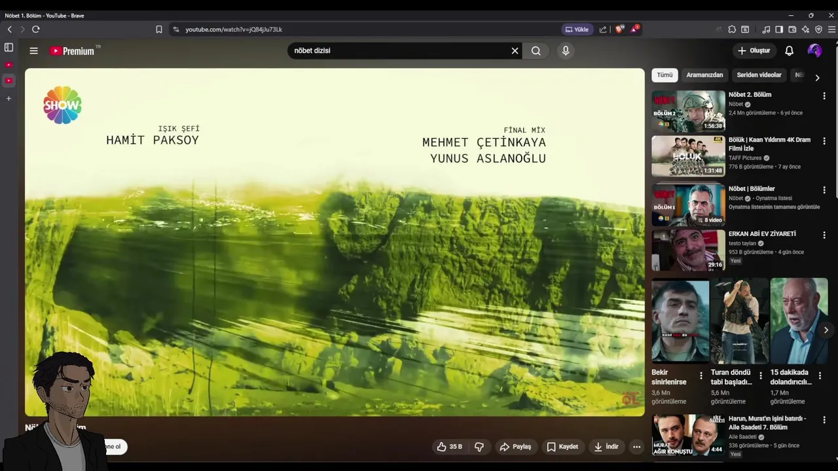Open Nöbet 2. Bölüm thumbnail
The image size is (838, 471).
pos(688,111)
